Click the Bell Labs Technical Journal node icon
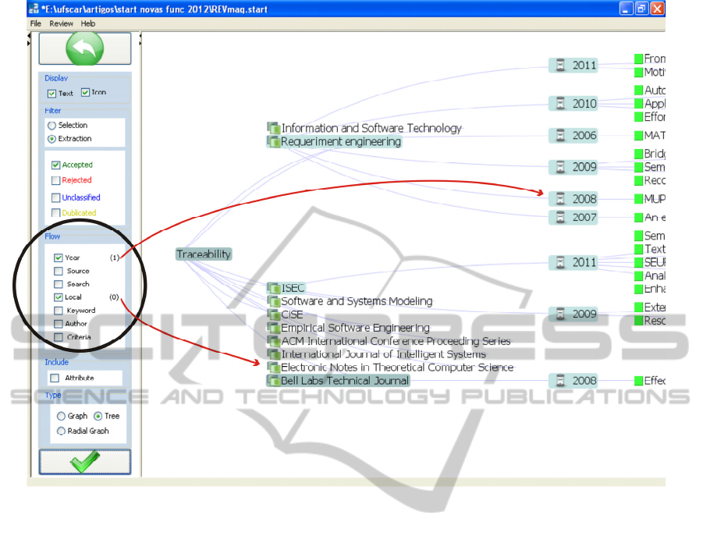The width and height of the screenshot is (703, 540). pos(273,381)
